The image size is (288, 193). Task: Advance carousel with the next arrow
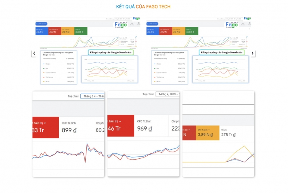point(252,53)
